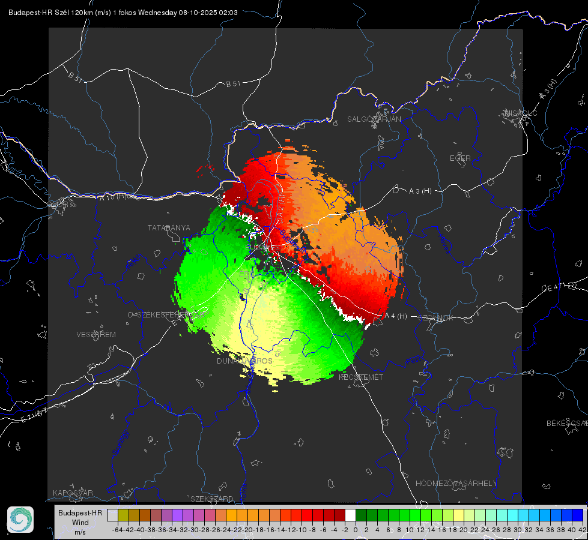This screenshot has height=540, width=588.
Task: Pick the dark green swatch between 0 and 2
Action: click(361, 515)
